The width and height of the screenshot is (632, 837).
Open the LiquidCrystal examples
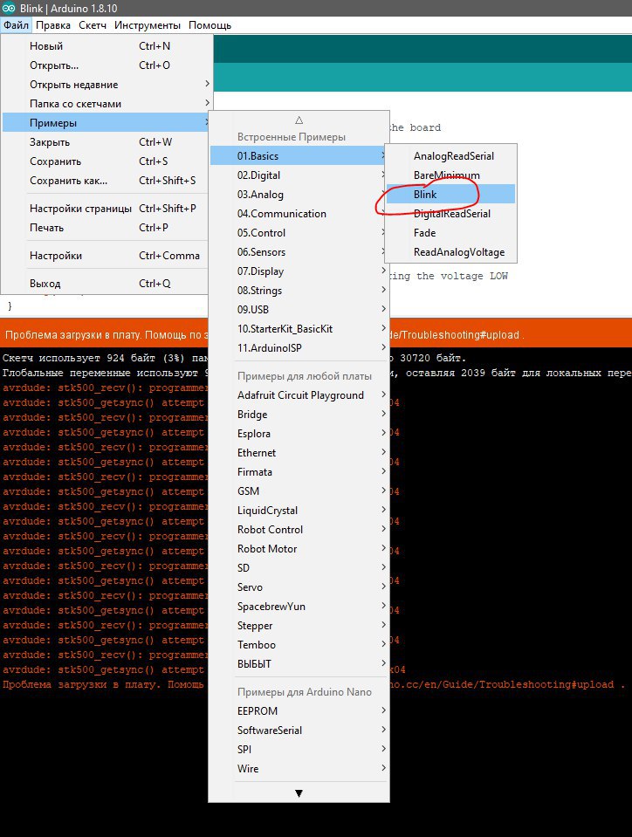[299, 511]
